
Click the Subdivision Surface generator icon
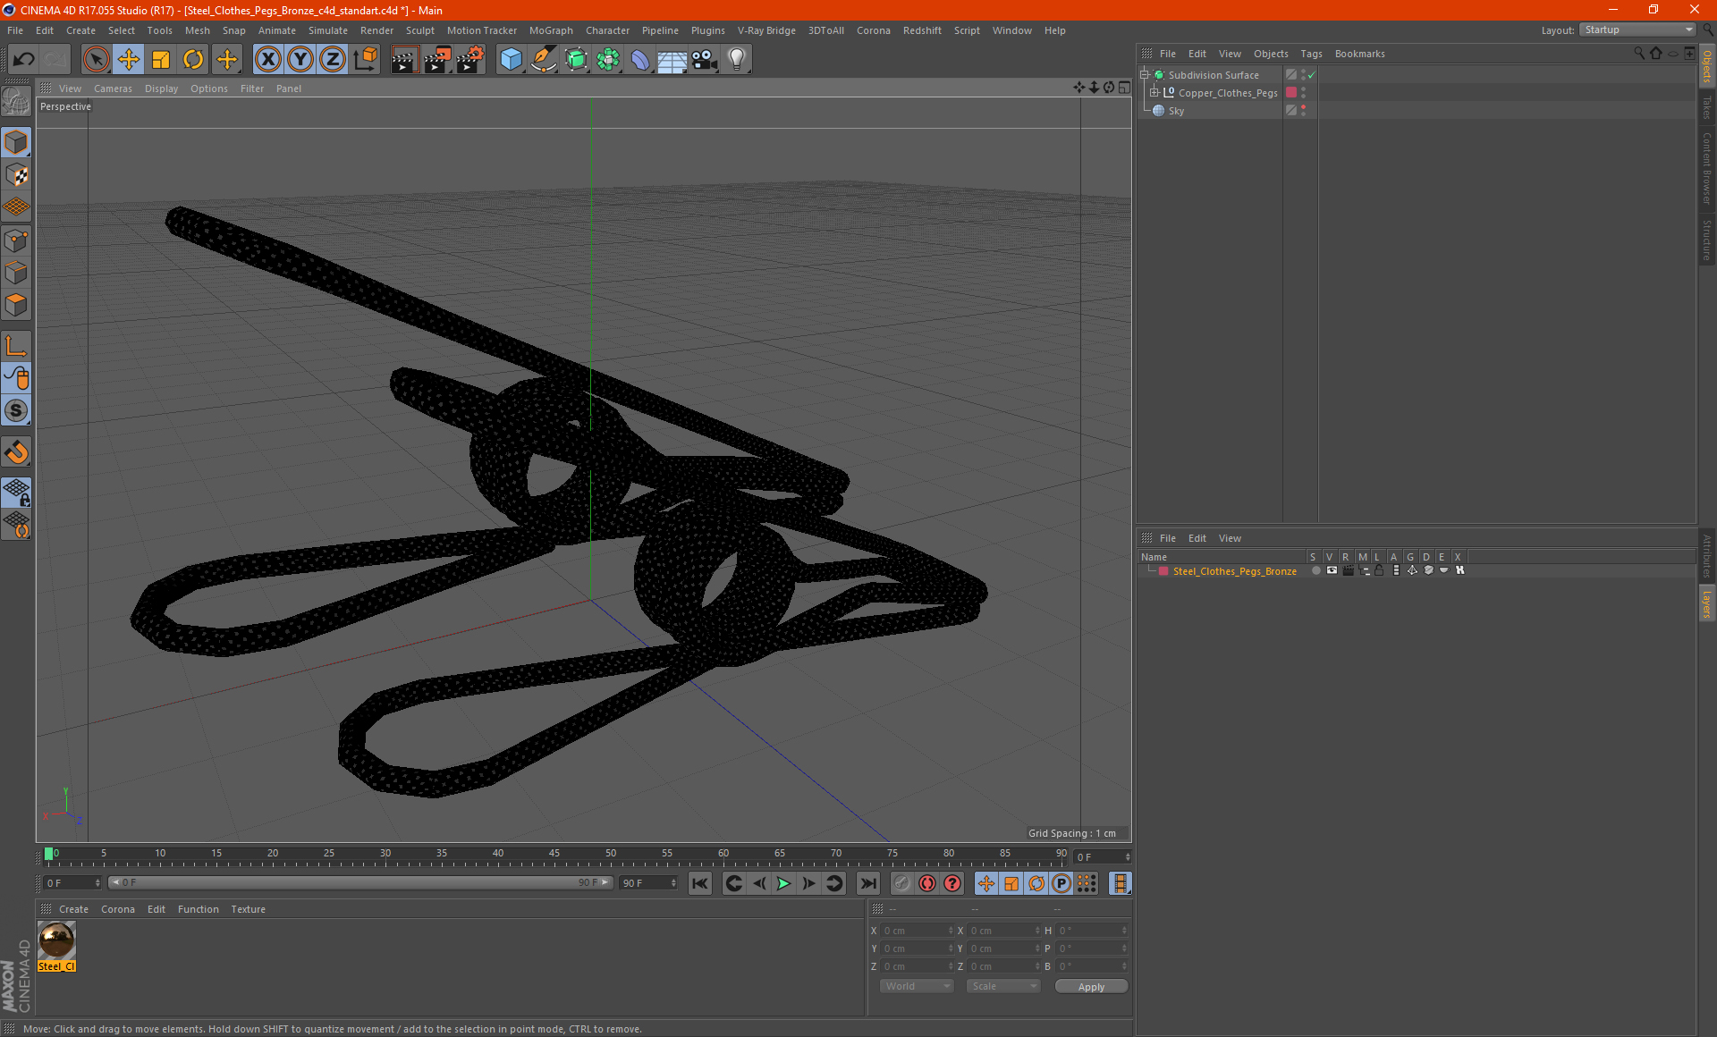pyautogui.click(x=576, y=60)
